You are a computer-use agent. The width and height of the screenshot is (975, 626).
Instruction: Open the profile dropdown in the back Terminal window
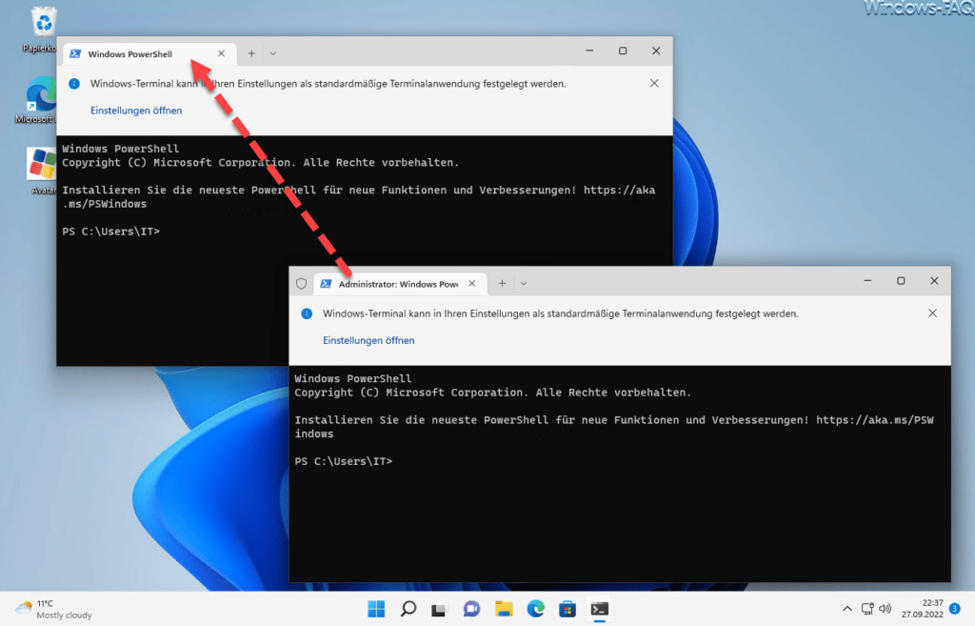pyautogui.click(x=273, y=53)
